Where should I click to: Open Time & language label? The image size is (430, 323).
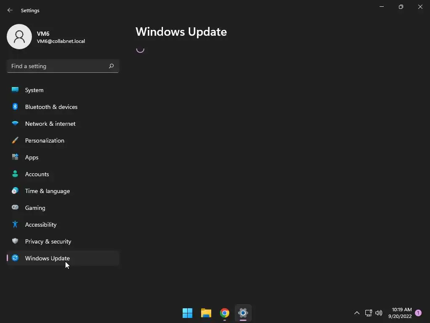(x=47, y=191)
